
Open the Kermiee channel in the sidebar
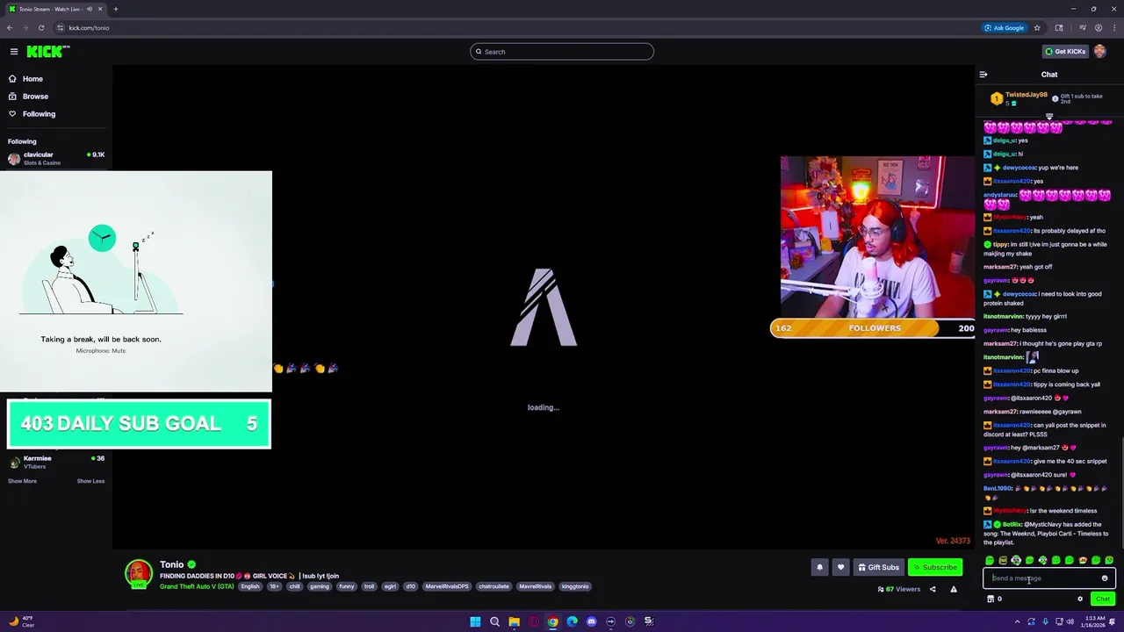[56, 462]
